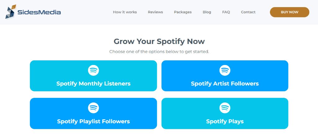
Task: Click the Spotify icon above Artist Followers
Action: (x=225, y=70)
